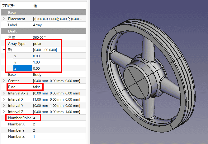
Task: Select the 角度 property label
Action: coord(12,37)
